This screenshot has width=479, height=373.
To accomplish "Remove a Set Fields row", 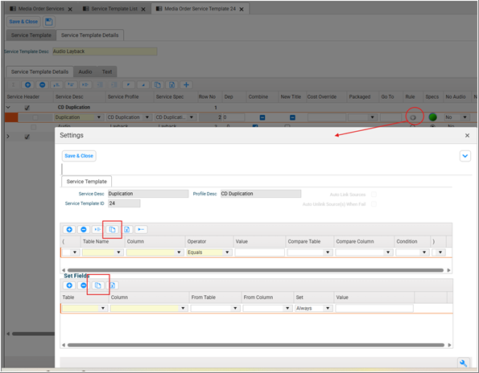I will tap(83, 285).
